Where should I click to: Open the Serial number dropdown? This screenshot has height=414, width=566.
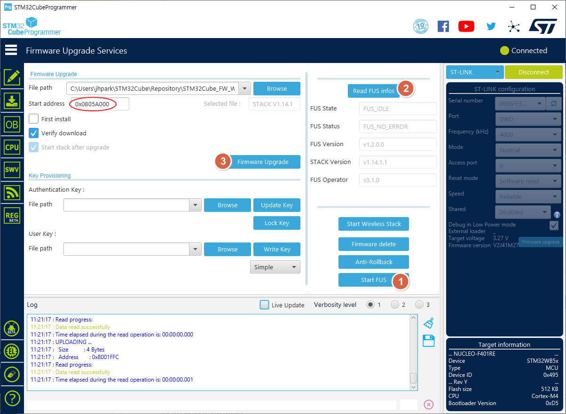click(x=520, y=103)
